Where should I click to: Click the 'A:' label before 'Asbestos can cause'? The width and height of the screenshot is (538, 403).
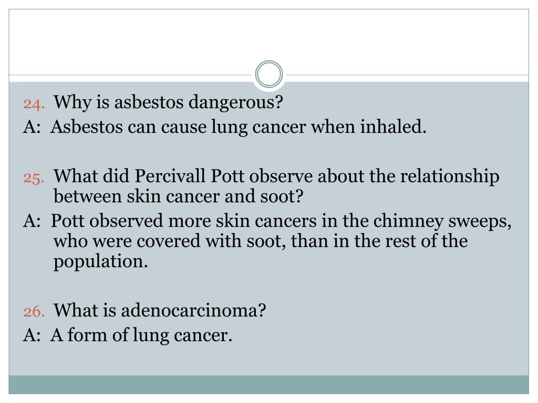click(x=32, y=127)
